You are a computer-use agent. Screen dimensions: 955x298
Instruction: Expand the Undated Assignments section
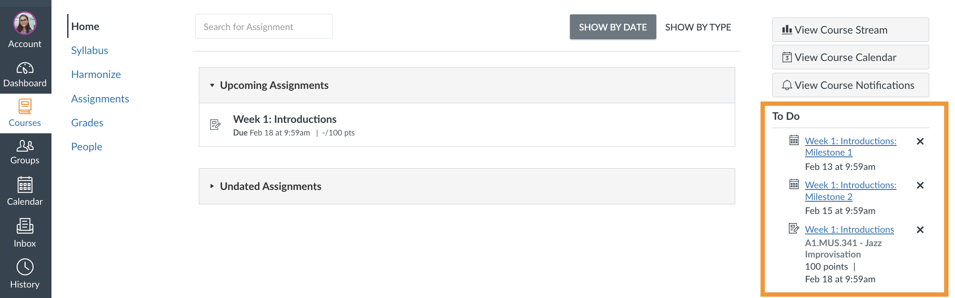pos(212,186)
